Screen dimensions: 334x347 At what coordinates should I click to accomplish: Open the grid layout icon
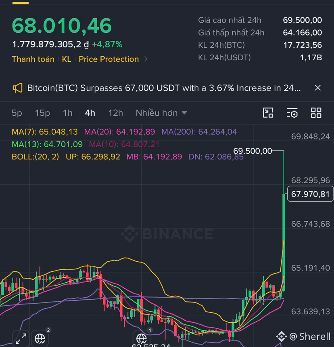point(316,113)
